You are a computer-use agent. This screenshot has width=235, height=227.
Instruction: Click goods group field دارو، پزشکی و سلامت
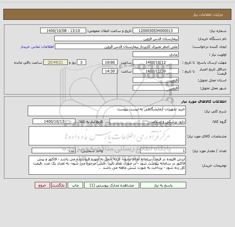tap(148, 121)
